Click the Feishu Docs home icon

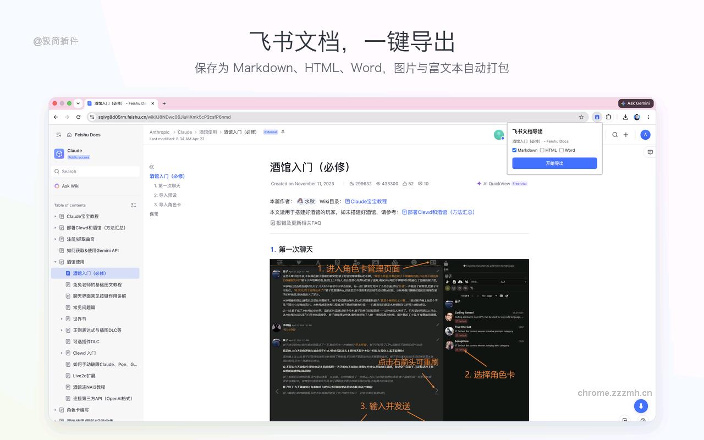pyautogui.click(x=69, y=135)
